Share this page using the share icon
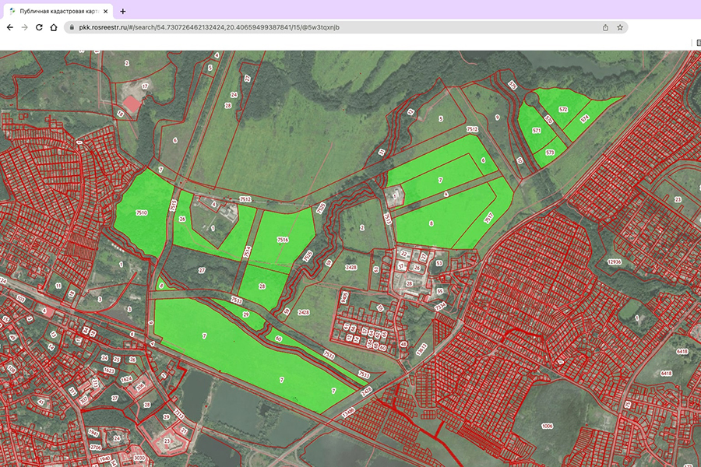The image size is (701, 467). coord(605,26)
